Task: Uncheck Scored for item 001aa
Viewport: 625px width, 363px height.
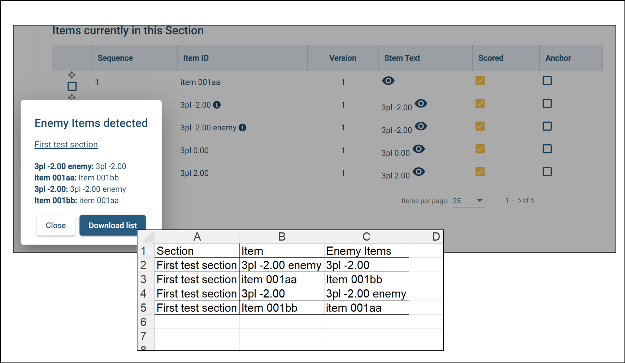Action: pos(480,81)
